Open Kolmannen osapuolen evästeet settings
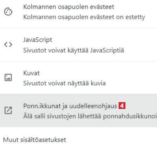The width and height of the screenshot is (157, 149). pyautogui.click(x=78, y=12)
